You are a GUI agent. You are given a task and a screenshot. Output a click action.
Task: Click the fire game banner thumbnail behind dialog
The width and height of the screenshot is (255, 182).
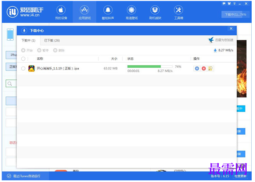coord(242,69)
